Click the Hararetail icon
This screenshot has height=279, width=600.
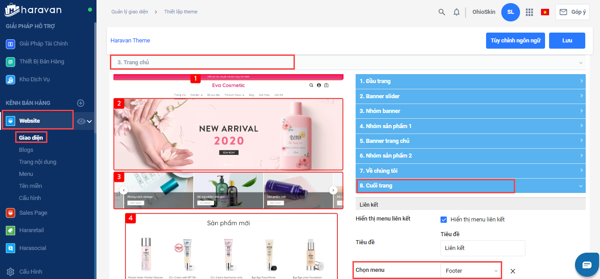[11, 230]
